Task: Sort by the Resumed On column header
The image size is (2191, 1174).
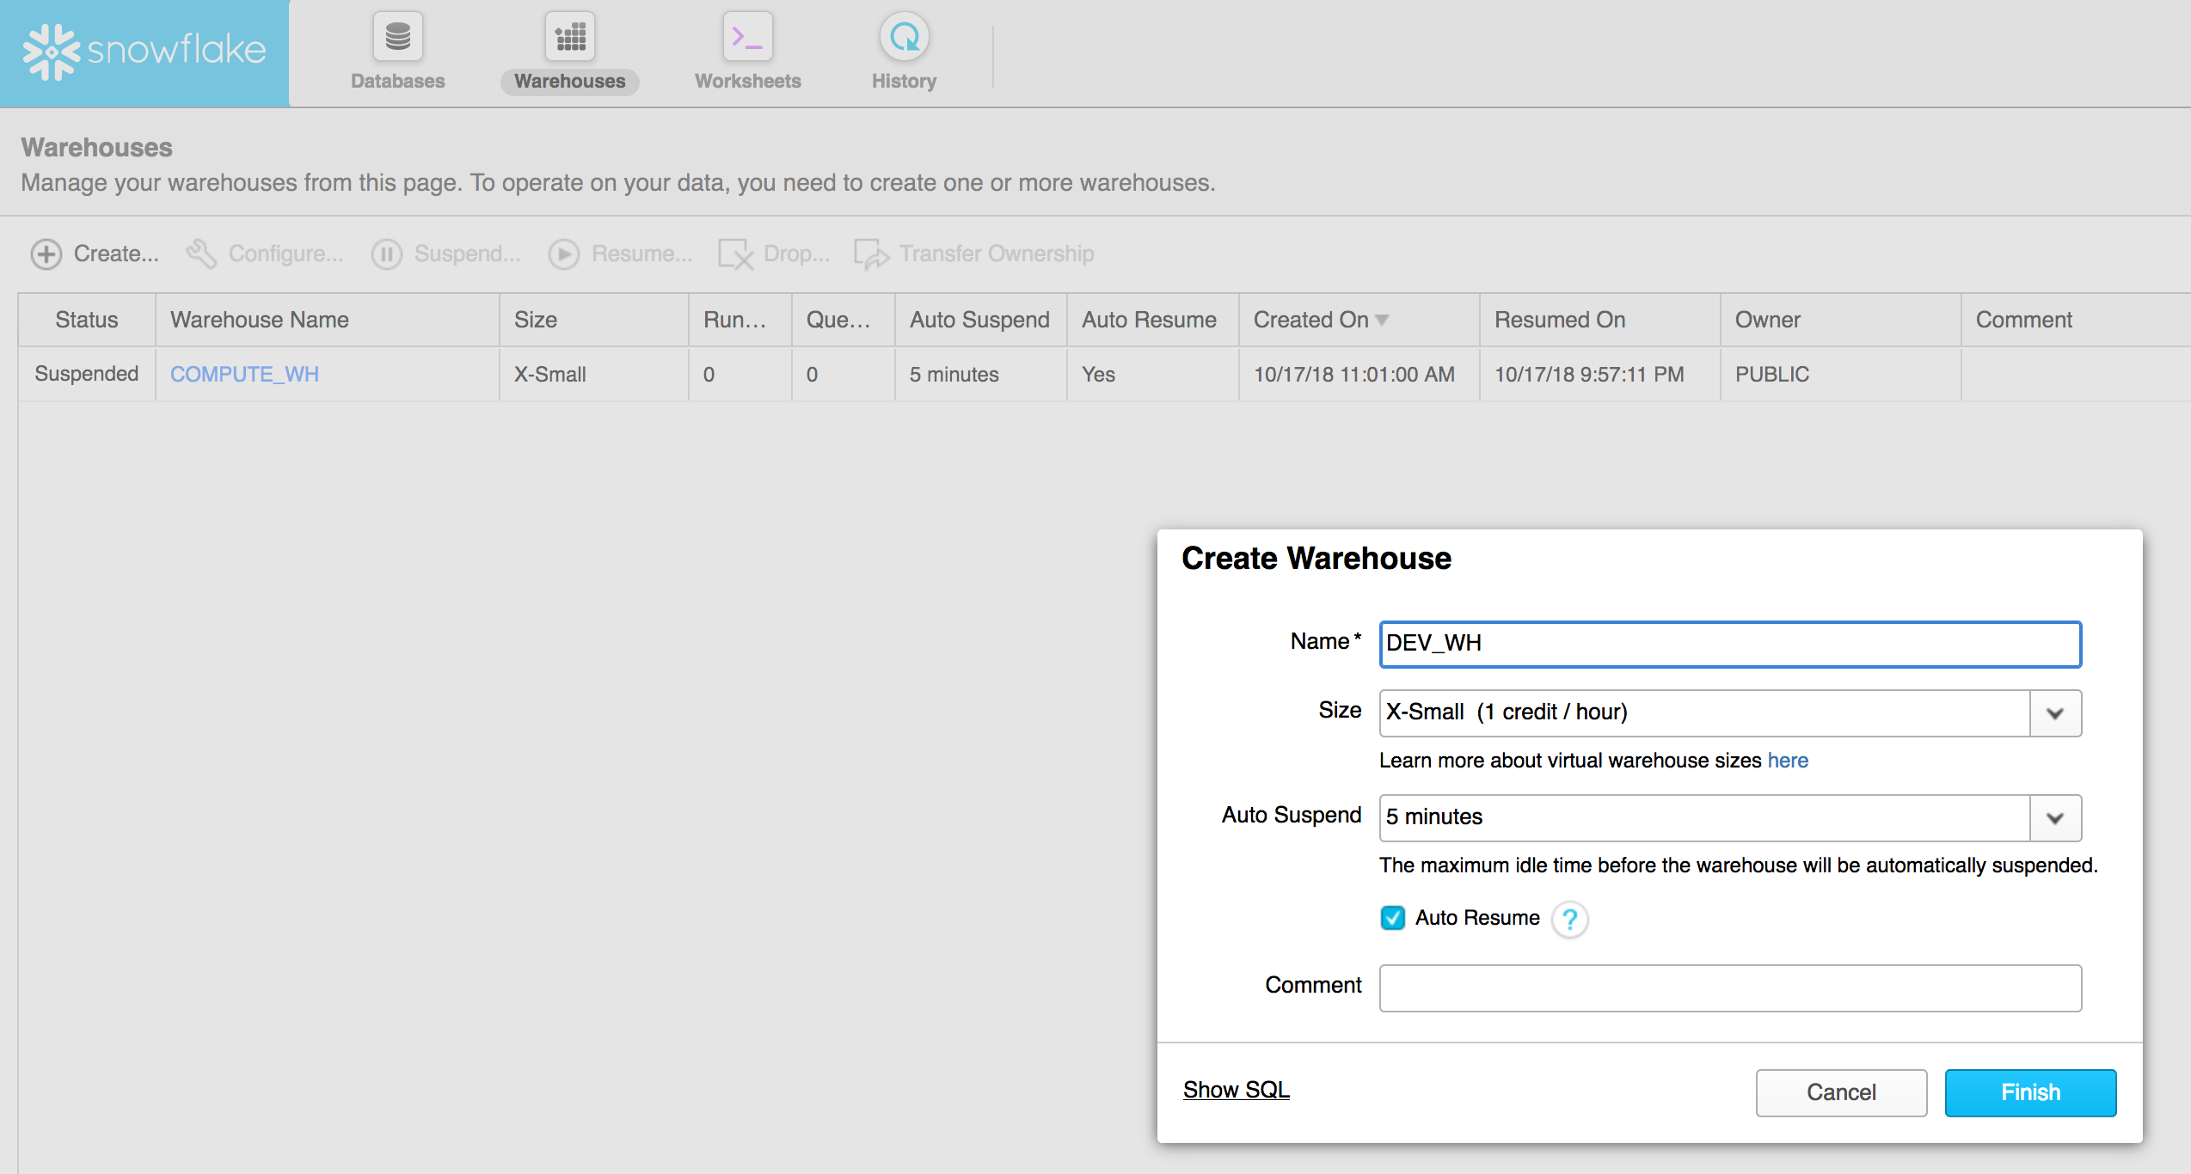Action: tap(1599, 320)
